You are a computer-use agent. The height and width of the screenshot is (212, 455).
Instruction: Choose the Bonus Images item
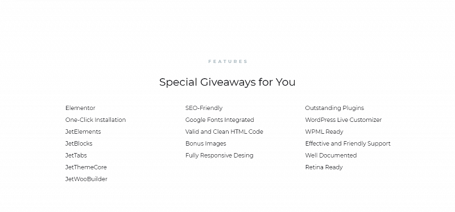click(x=205, y=143)
